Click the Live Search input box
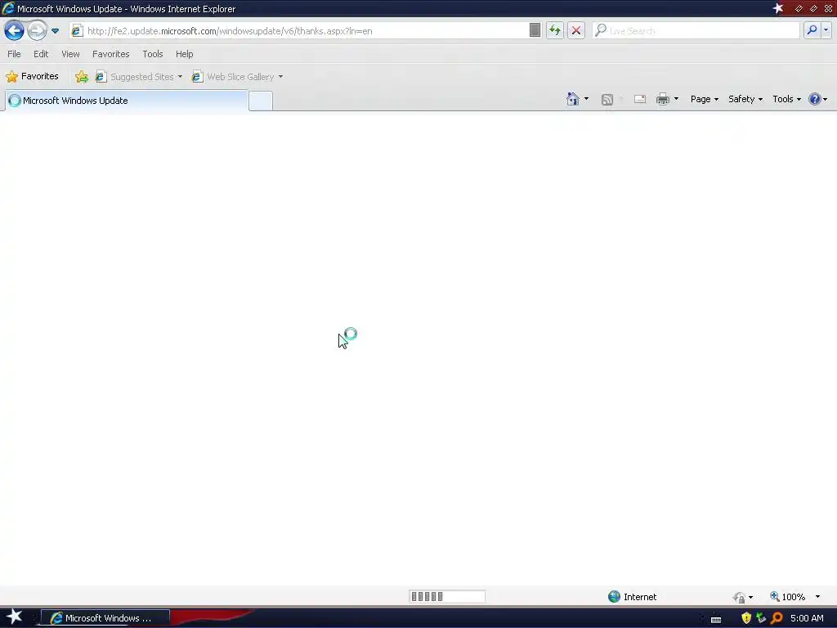837x628 pixels. point(696,31)
